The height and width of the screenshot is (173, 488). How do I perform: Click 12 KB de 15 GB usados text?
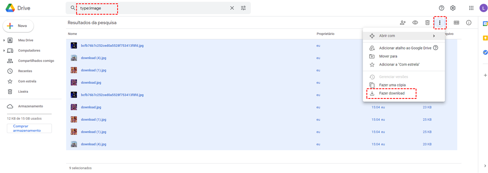[24, 118]
